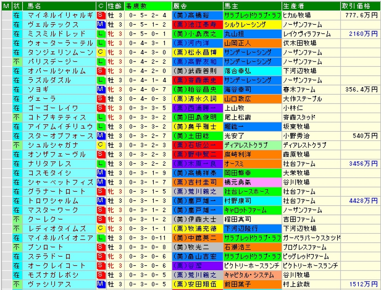Screen dimensions: 381x290
Task: Click the 生産者 column header
Action: (x=311, y=6)
